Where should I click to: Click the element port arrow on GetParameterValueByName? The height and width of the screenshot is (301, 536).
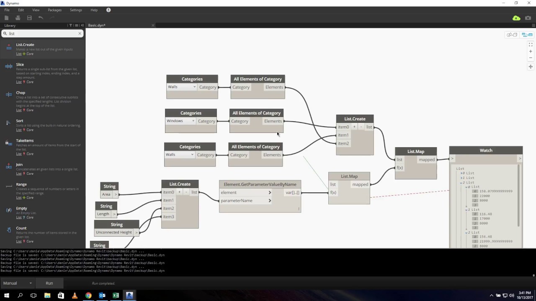(270, 192)
